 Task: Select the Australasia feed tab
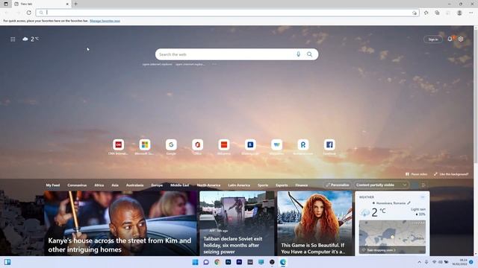[x=134, y=185]
